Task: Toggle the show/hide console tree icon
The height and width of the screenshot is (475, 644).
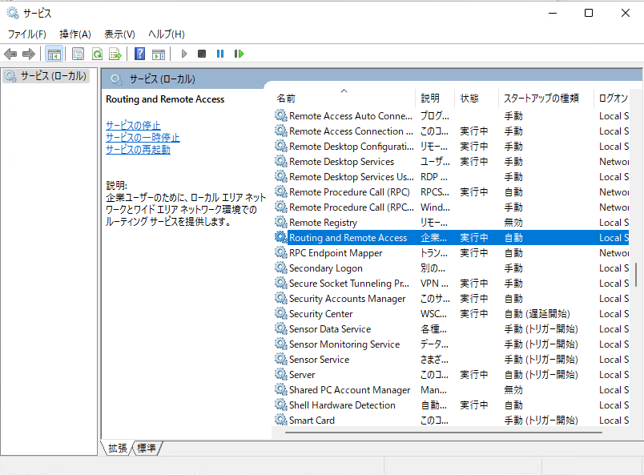Action: 54,54
